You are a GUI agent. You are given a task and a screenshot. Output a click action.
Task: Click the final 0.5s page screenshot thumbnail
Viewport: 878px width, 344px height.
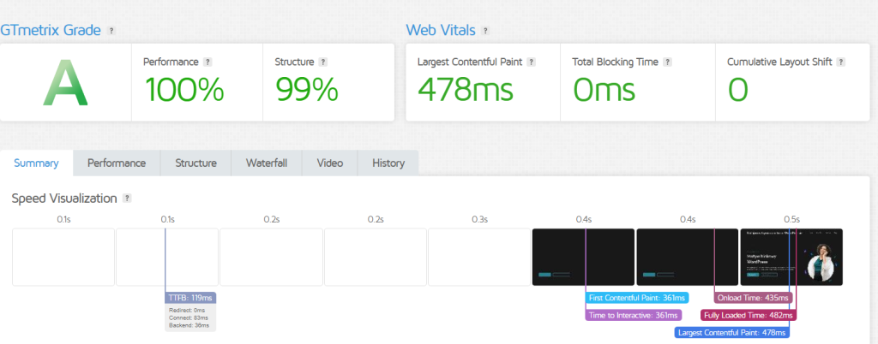(791, 258)
